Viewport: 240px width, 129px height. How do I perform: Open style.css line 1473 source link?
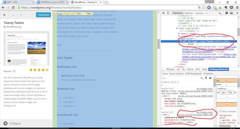(195, 91)
